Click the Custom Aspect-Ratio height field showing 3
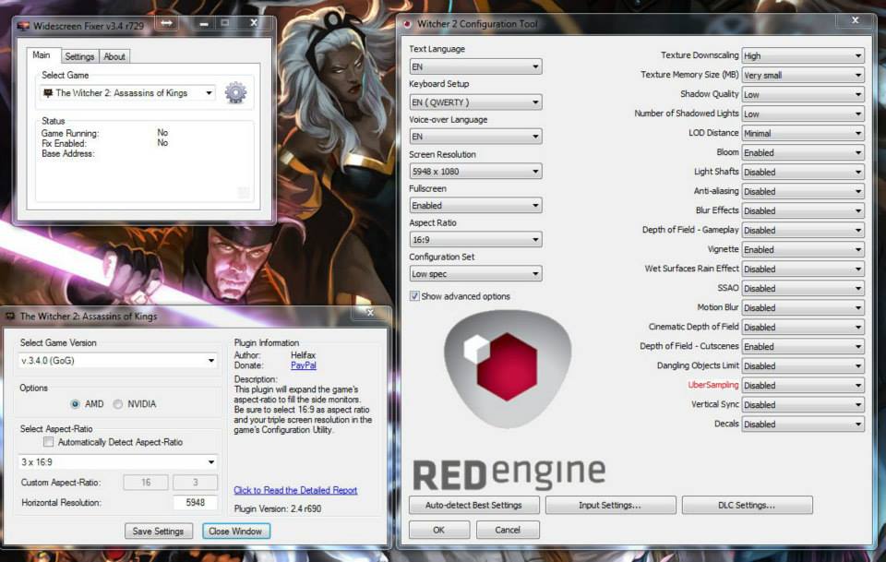886x562 pixels. (x=196, y=483)
